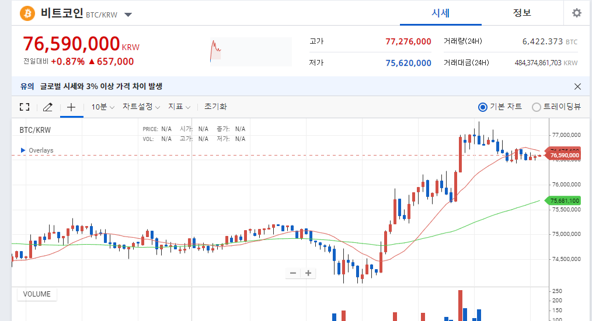Click the 77,000,000 price axis label
Screen dimensions: 592x321
(x=566, y=135)
